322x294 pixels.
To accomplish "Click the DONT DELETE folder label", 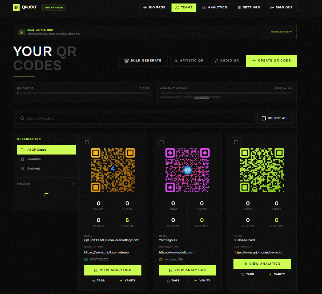I will [x=99, y=259].
